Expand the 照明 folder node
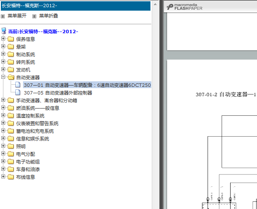This screenshot has height=209, width=257. [x=3, y=146]
